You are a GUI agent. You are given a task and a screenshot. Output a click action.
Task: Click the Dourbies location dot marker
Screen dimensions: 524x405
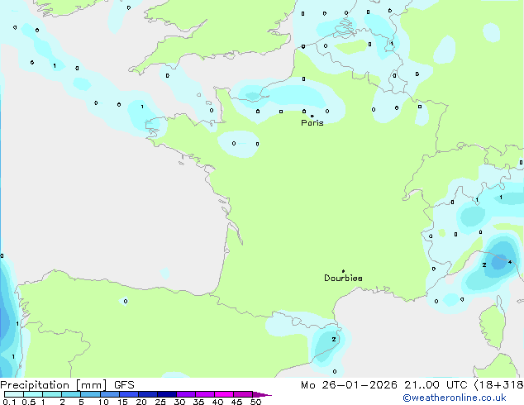pyautogui.click(x=343, y=271)
